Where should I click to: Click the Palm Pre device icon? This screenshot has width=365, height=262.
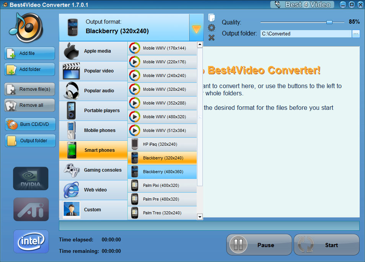(x=135, y=199)
